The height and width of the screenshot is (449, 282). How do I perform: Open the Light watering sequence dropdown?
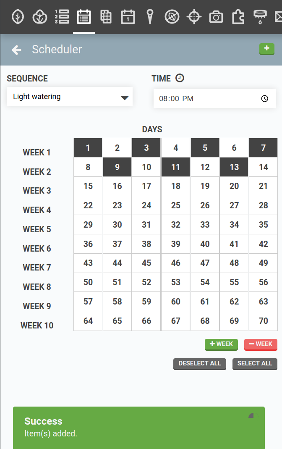click(69, 96)
